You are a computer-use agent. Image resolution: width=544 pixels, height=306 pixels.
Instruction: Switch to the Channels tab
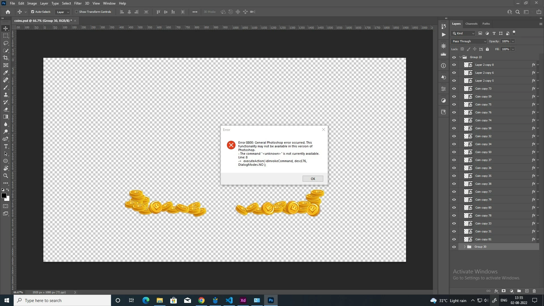471,24
